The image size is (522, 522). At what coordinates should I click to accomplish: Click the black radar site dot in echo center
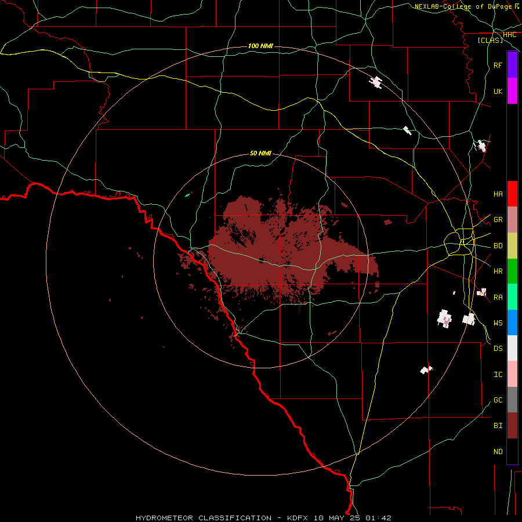261,260
